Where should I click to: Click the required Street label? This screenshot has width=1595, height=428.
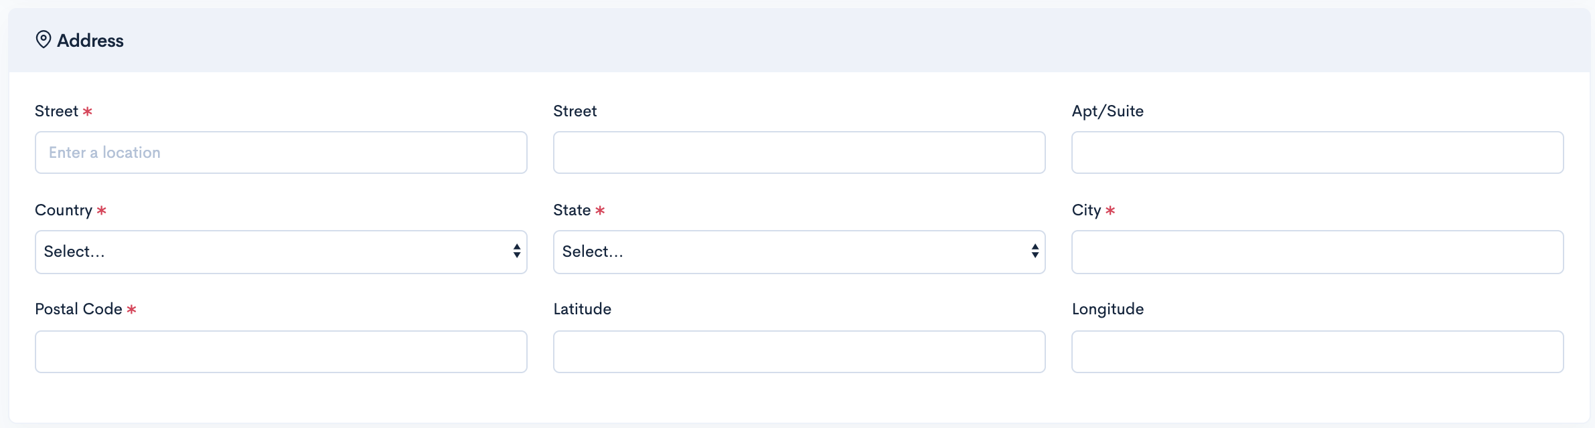(x=57, y=111)
